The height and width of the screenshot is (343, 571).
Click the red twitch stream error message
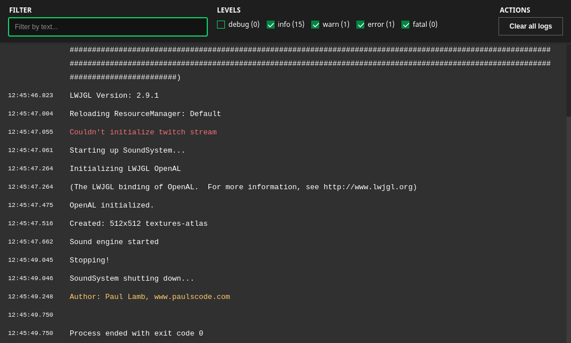pos(143,133)
